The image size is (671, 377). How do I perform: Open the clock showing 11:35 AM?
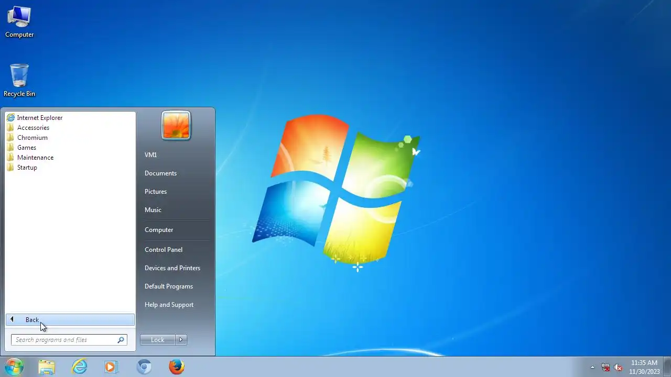(x=644, y=367)
